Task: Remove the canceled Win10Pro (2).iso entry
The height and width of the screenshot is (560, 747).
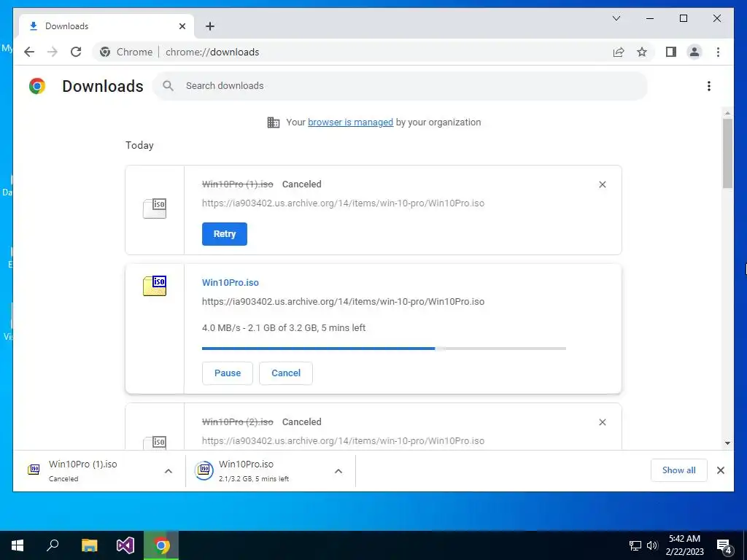Action: click(x=602, y=422)
